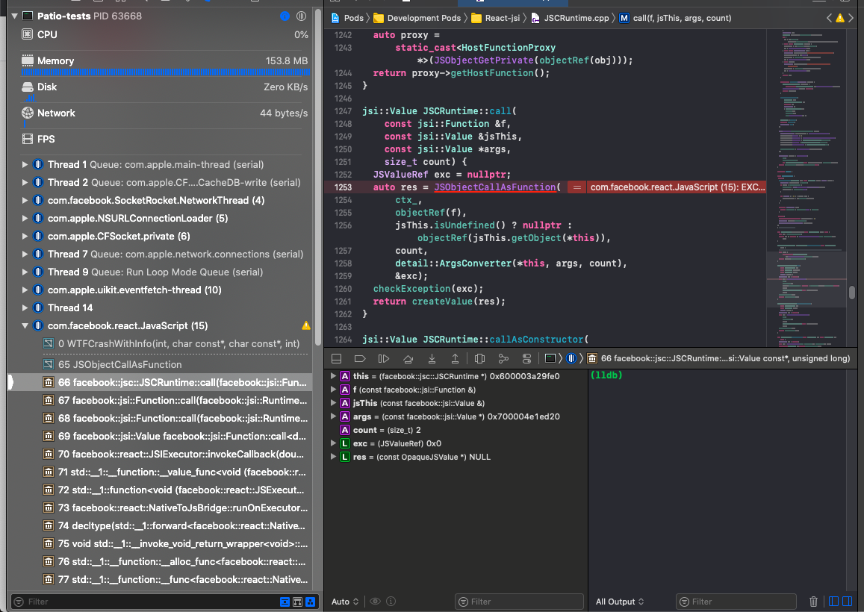Step into the function call
Viewport: 864px width, 612px height.
tap(432, 358)
